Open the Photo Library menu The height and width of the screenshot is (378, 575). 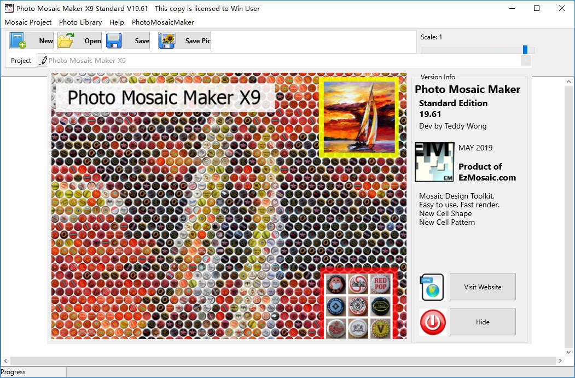(80, 22)
